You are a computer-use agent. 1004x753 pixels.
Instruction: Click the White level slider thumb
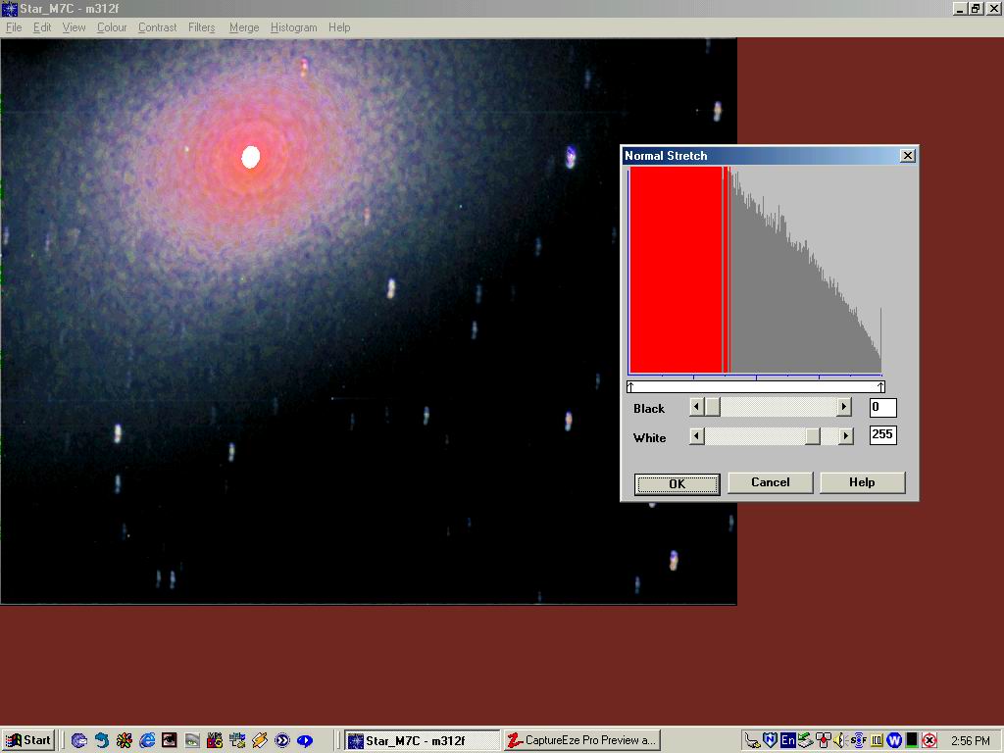[813, 436]
